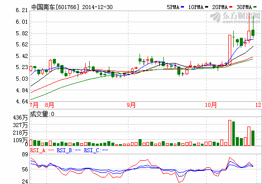The image size is (262, 184).
Task: Click the 327万 volume axis label
Action: pos(20,125)
